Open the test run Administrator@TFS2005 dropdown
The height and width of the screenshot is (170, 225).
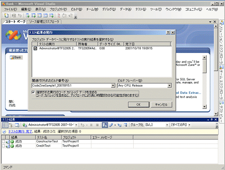(x=76, y=125)
